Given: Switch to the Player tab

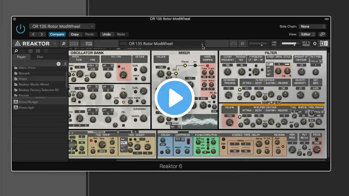Looking at the screenshot, I should [x=21, y=57].
